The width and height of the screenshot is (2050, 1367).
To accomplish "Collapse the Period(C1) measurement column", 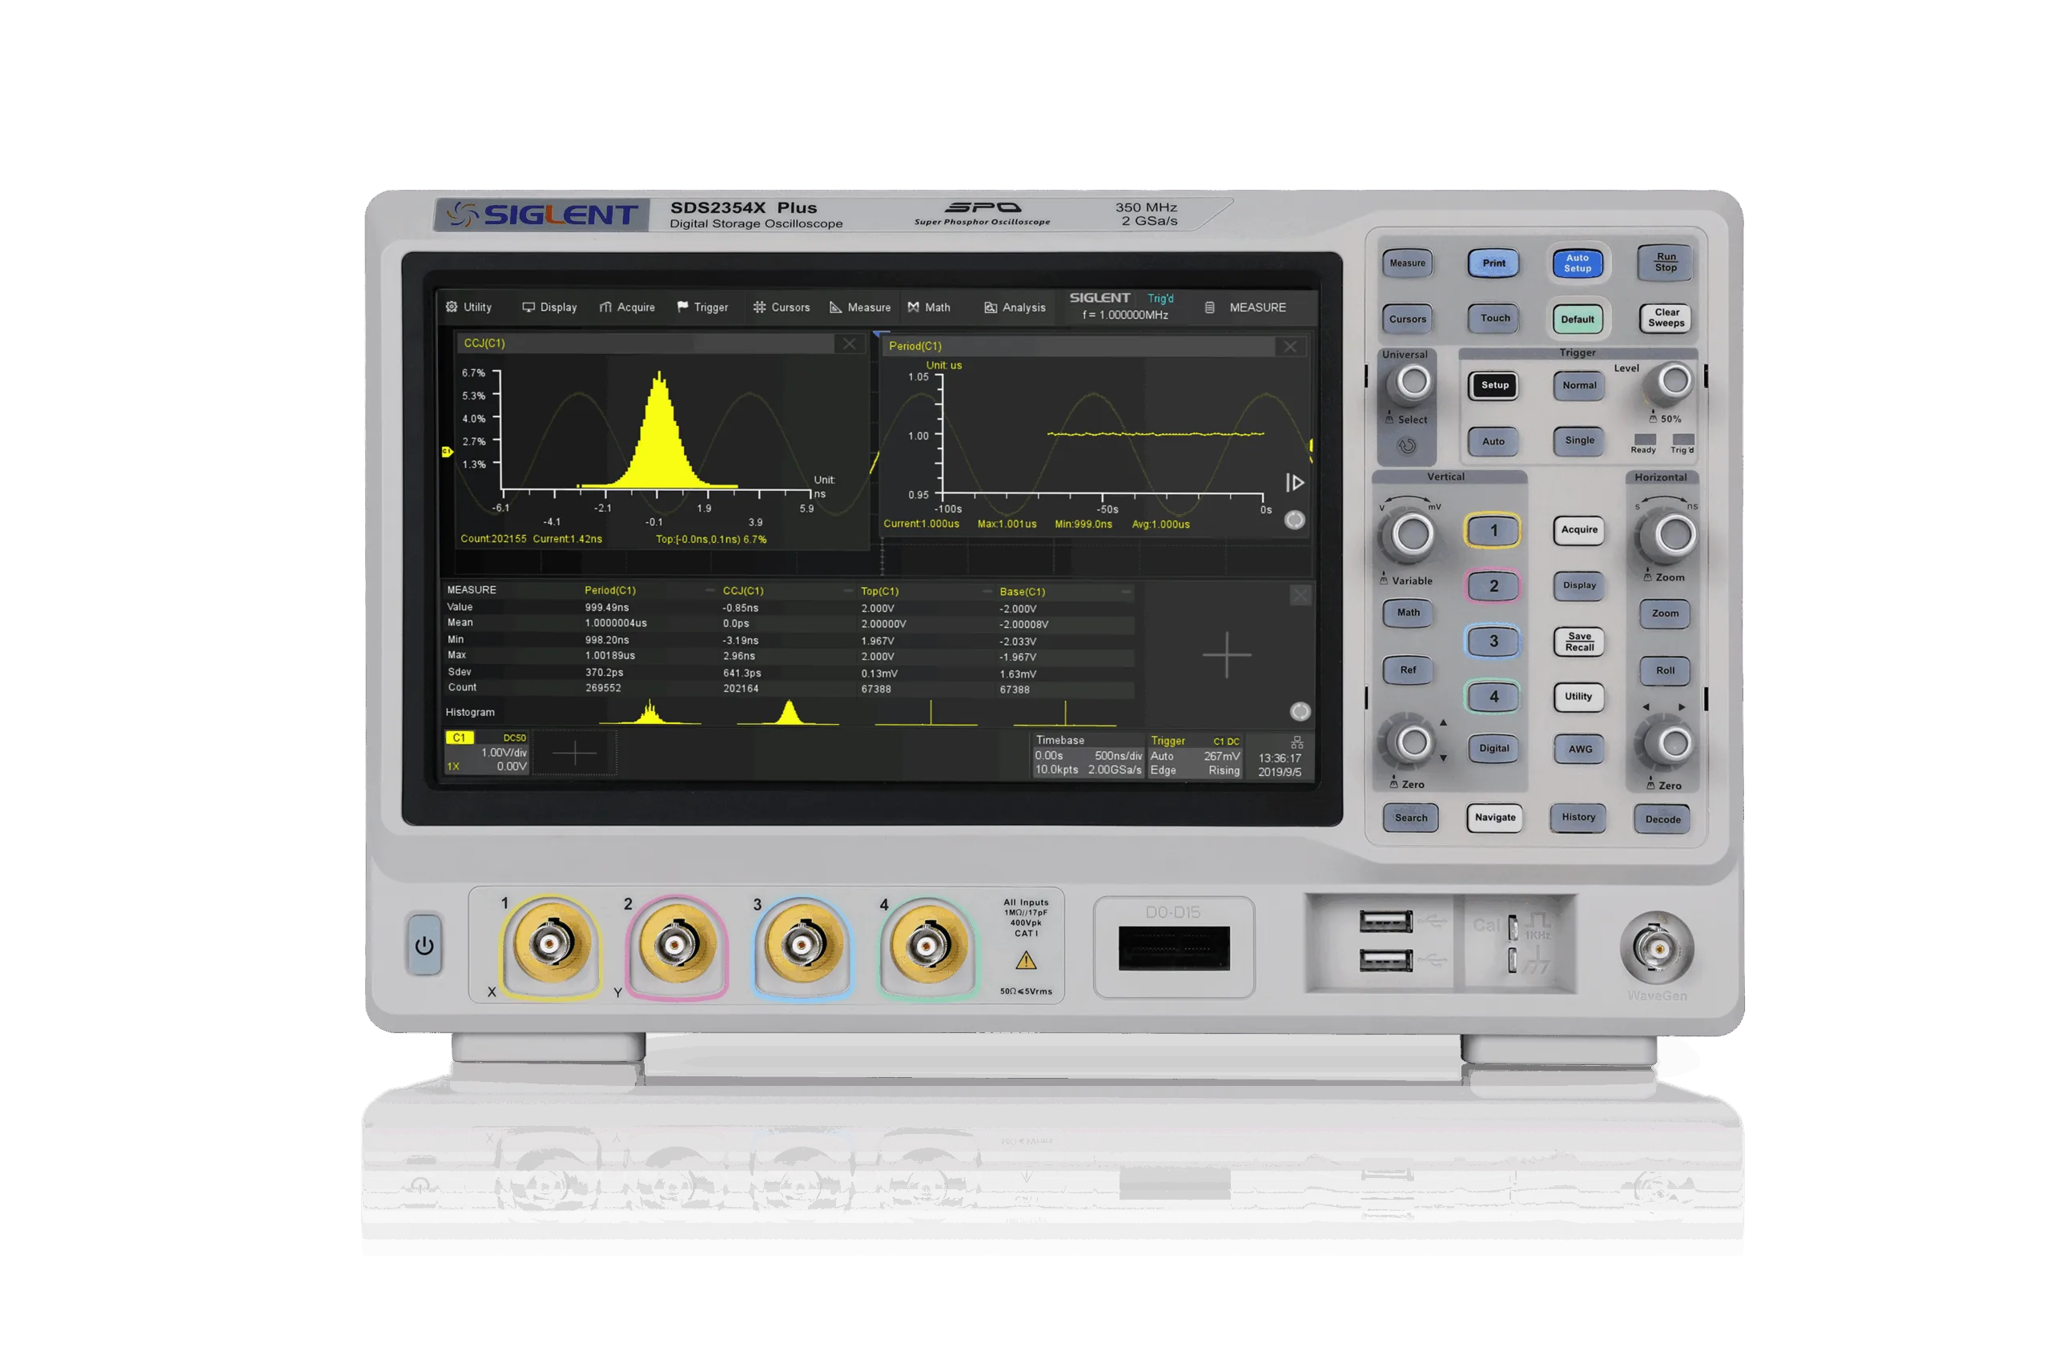I will pyautogui.click(x=710, y=590).
